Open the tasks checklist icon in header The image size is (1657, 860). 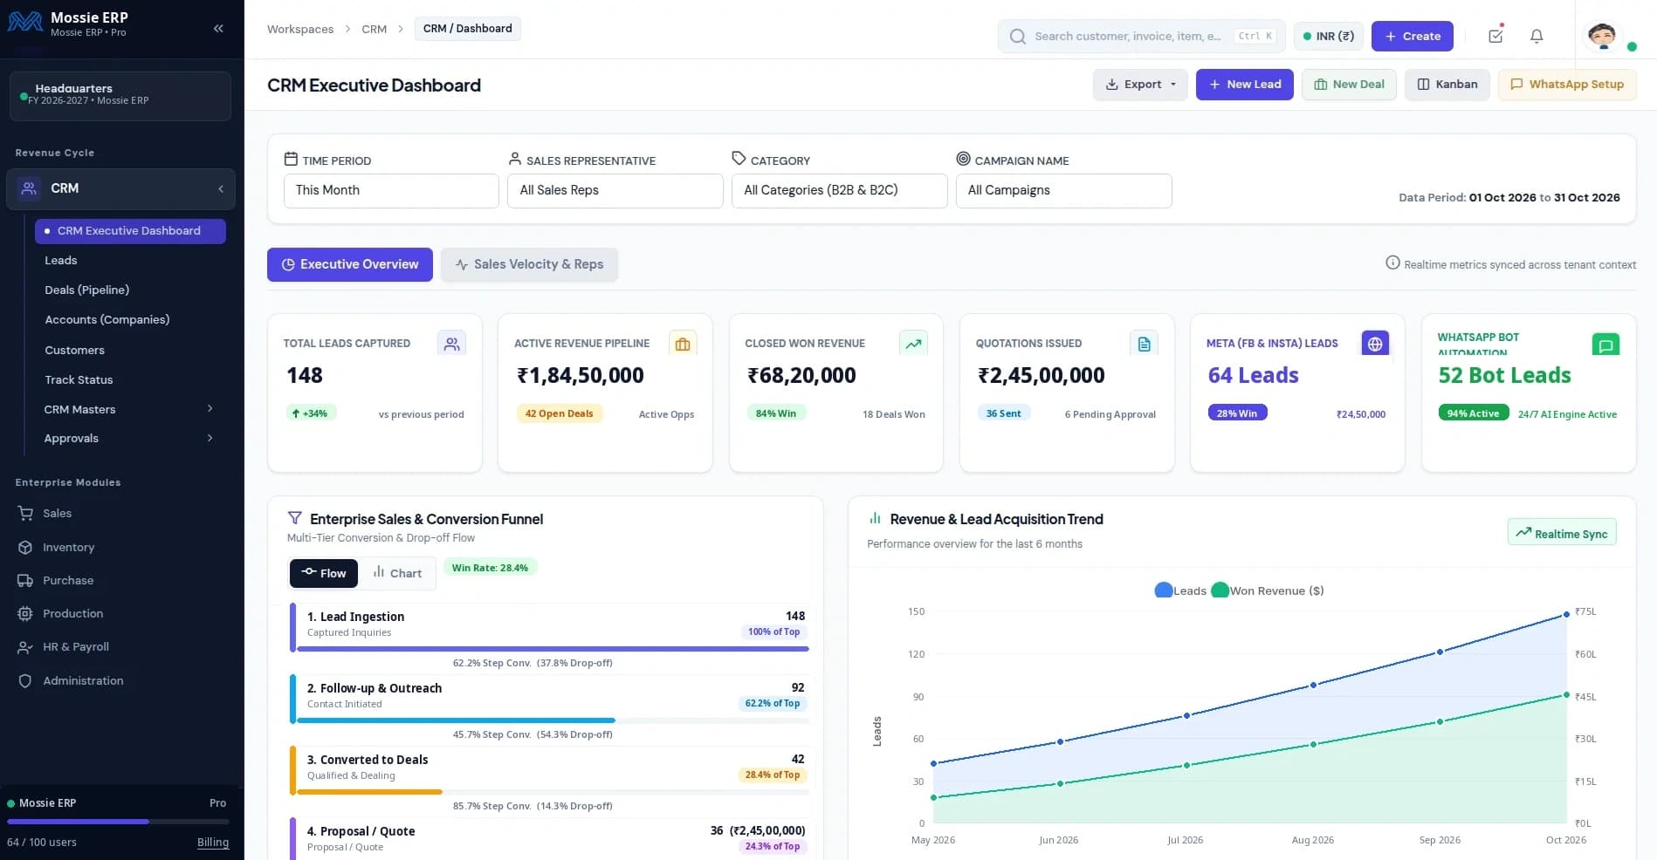[1495, 35]
